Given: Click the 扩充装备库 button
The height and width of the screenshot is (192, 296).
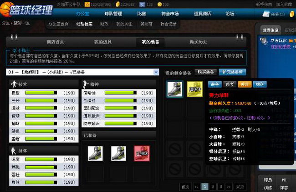Looking at the screenshot, I should [x=232, y=72].
